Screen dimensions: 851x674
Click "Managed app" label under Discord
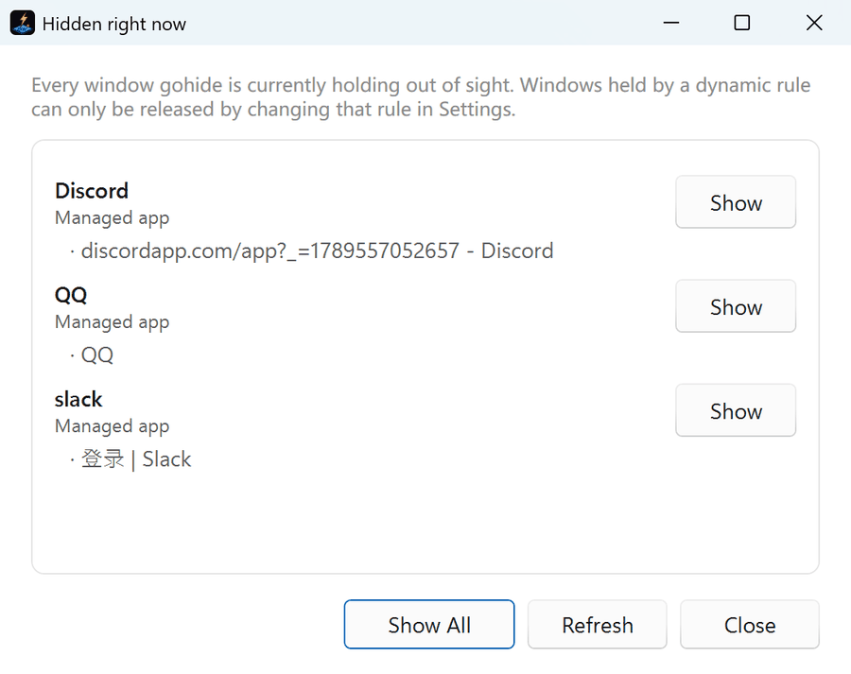pos(113,218)
